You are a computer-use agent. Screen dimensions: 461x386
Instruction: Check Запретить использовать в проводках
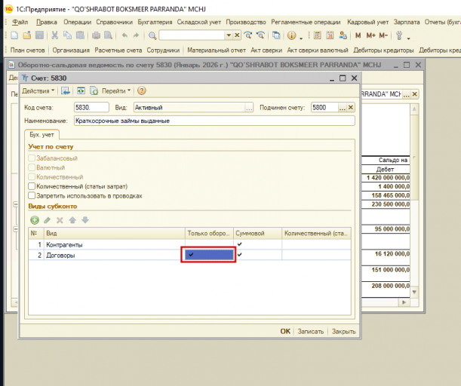pyautogui.click(x=32, y=196)
